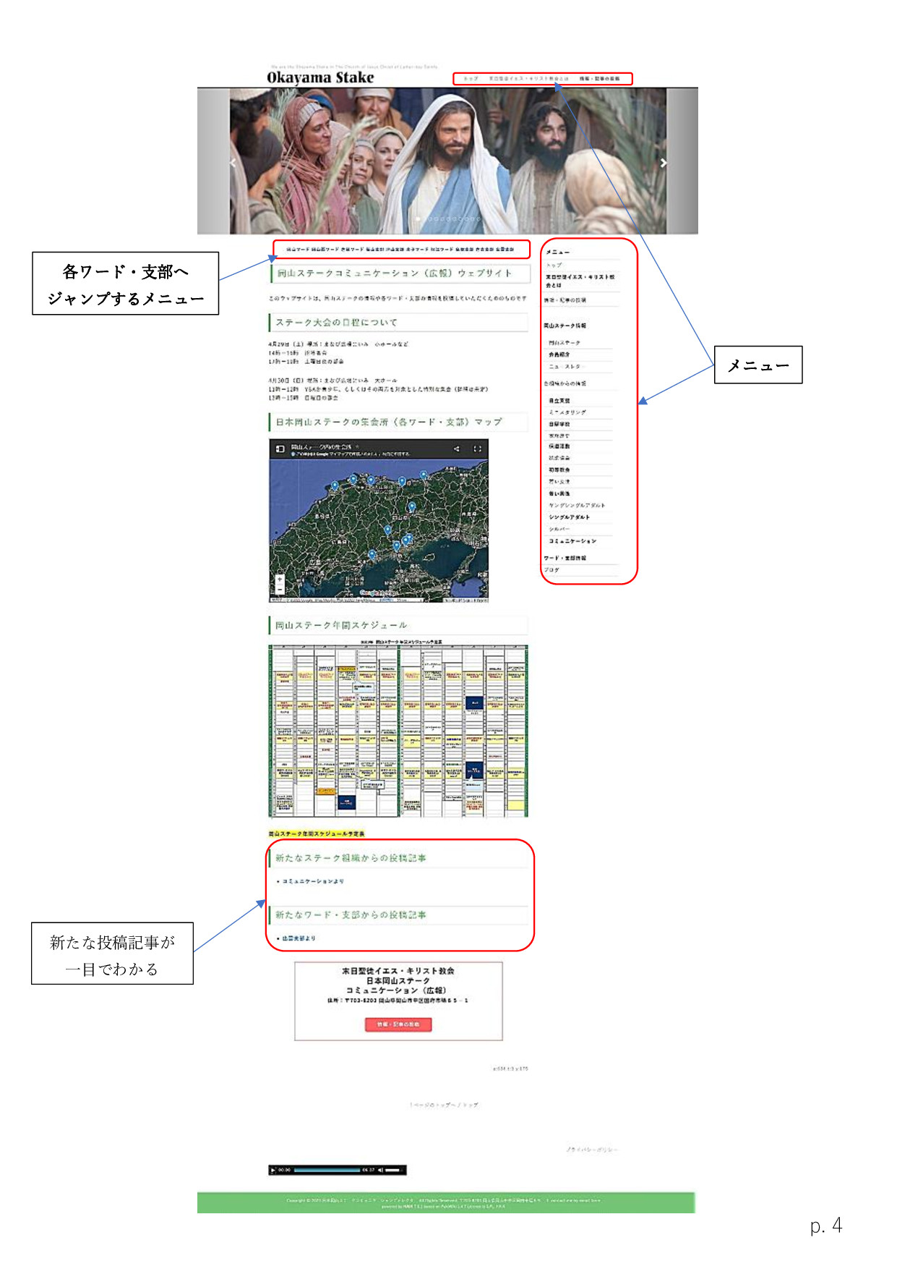Open 初等教会 in the sidebar
This screenshot has width=897, height=1269.
[x=559, y=470]
